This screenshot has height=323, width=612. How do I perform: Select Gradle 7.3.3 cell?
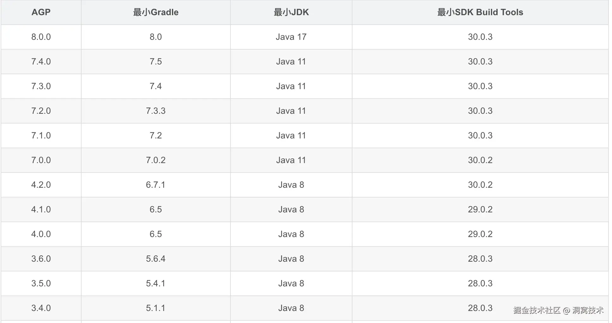coord(156,111)
